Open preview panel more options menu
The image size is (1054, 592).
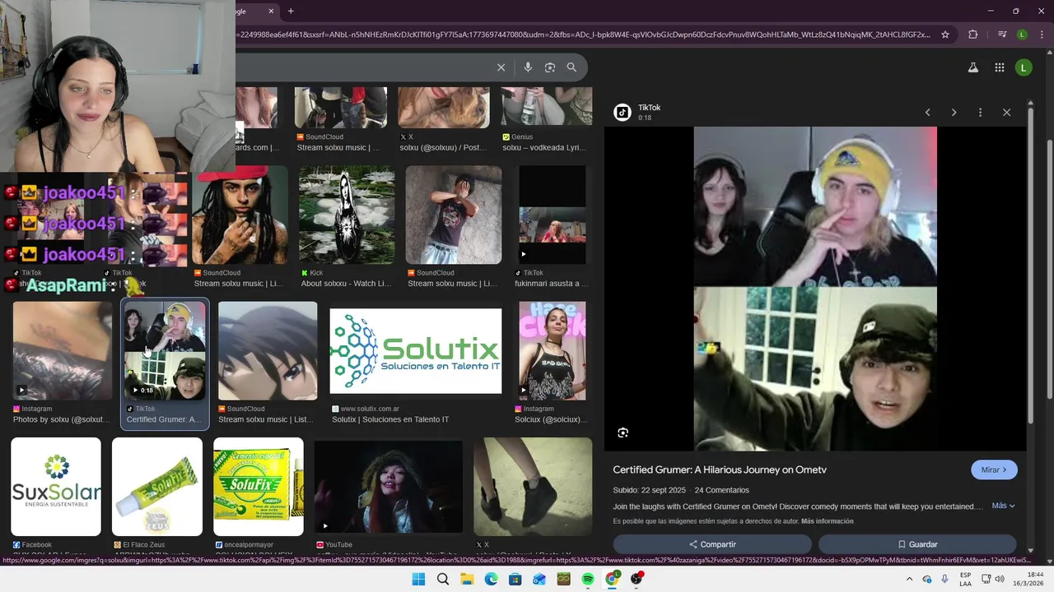tap(980, 113)
